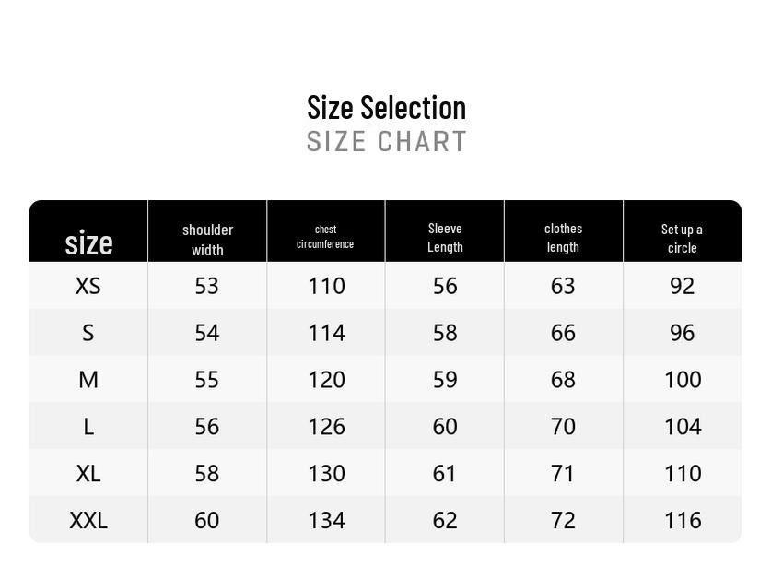The height and width of the screenshot is (579, 771).
Task: Click the L size row label
Action: pos(88,427)
